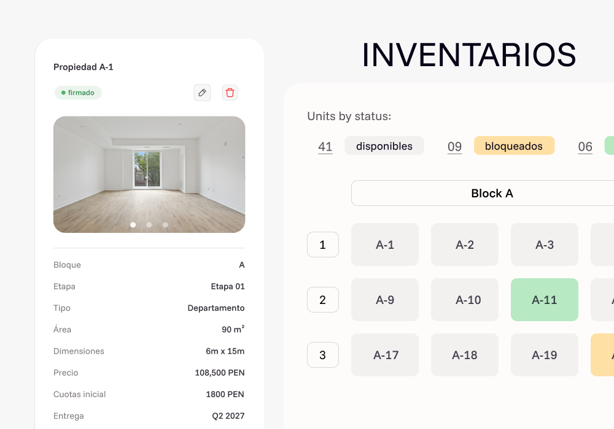Open unit A-18
This screenshot has height=429, width=614.
465,355
